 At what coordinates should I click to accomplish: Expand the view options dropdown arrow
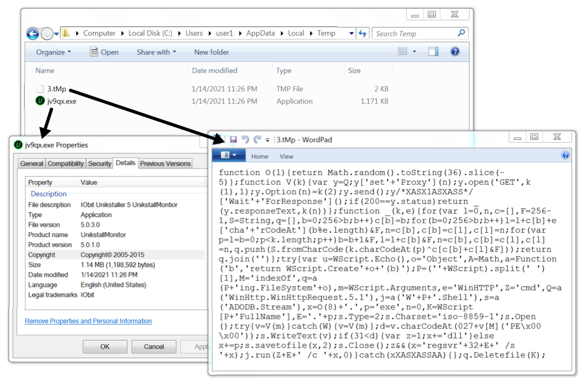[x=414, y=52]
